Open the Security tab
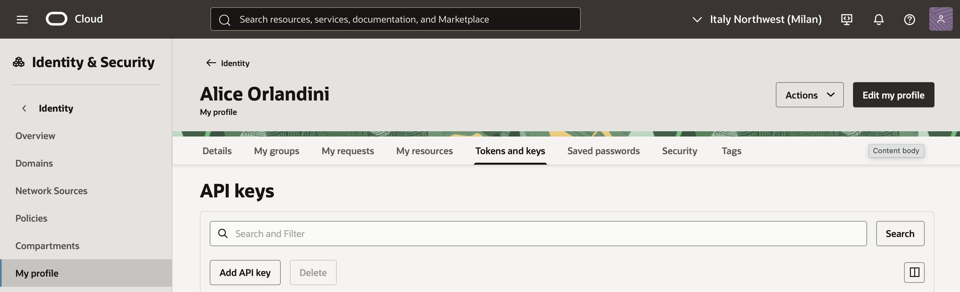 [679, 151]
